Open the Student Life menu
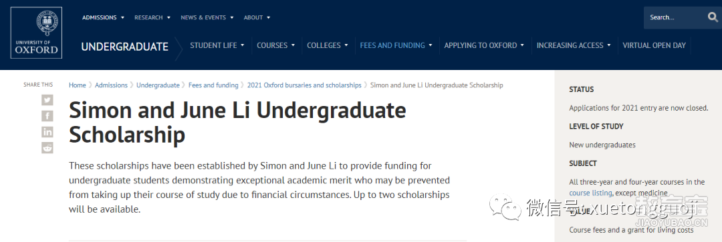 click(x=217, y=45)
